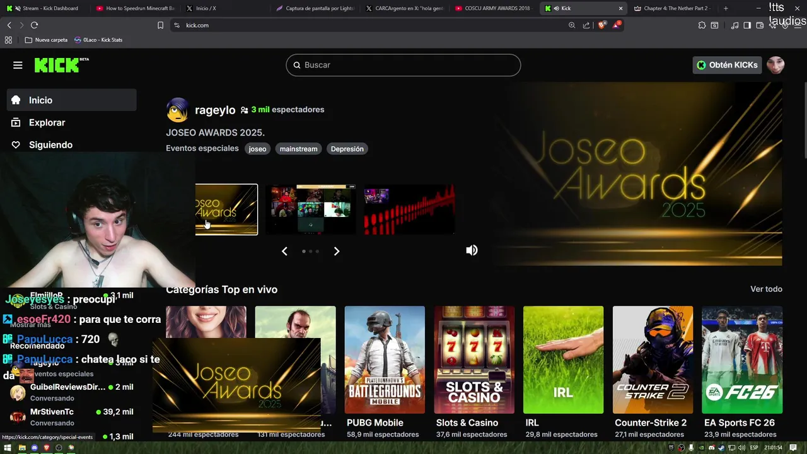This screenshot has height=454, width=807.
Task: Open 0Laco - Kick Stats bookmark
Action: (x=98, y=40)
